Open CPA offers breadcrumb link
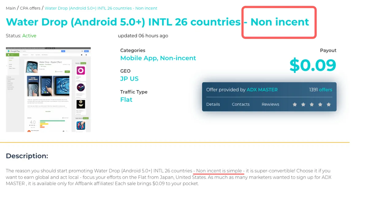Screen dimensions: 368x199 (30, 8)
